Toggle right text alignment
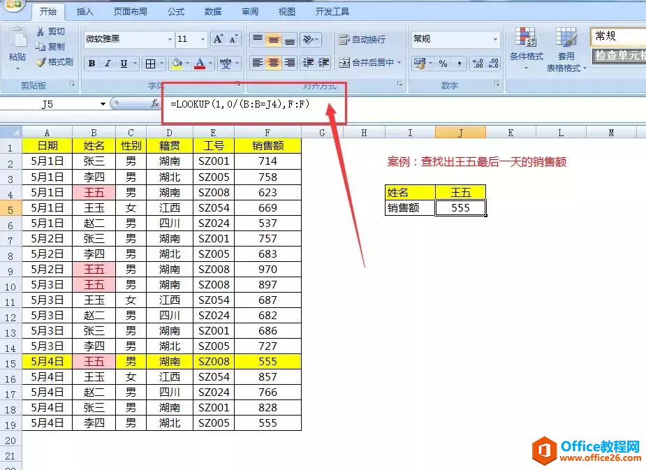Screen dimensions: 646x470 290,63
